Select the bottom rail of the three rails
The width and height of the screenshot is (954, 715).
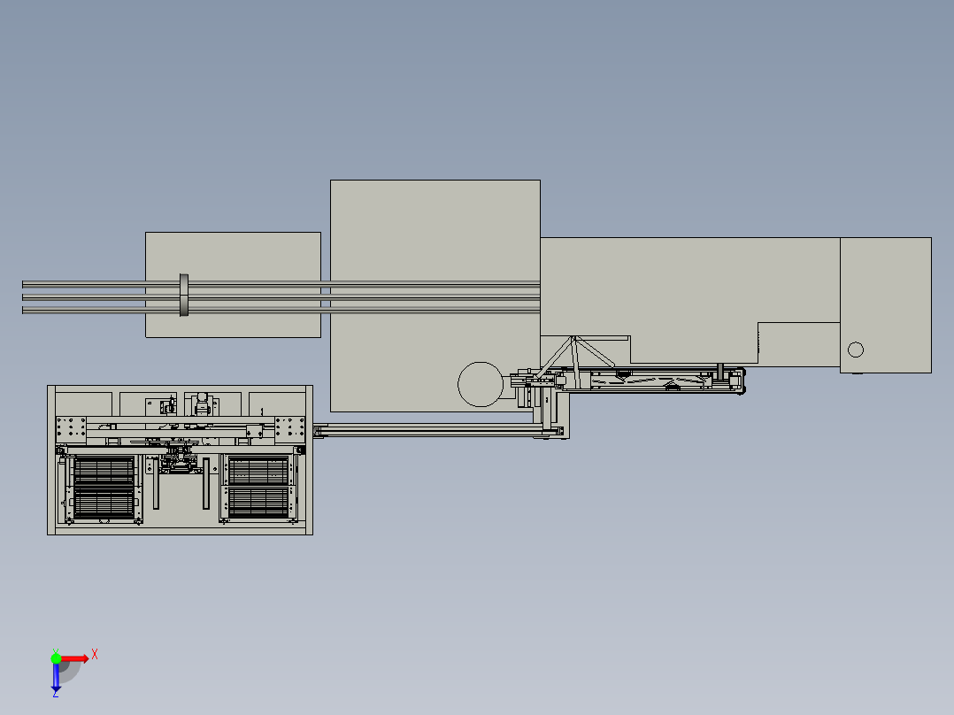tap(281, 311)
